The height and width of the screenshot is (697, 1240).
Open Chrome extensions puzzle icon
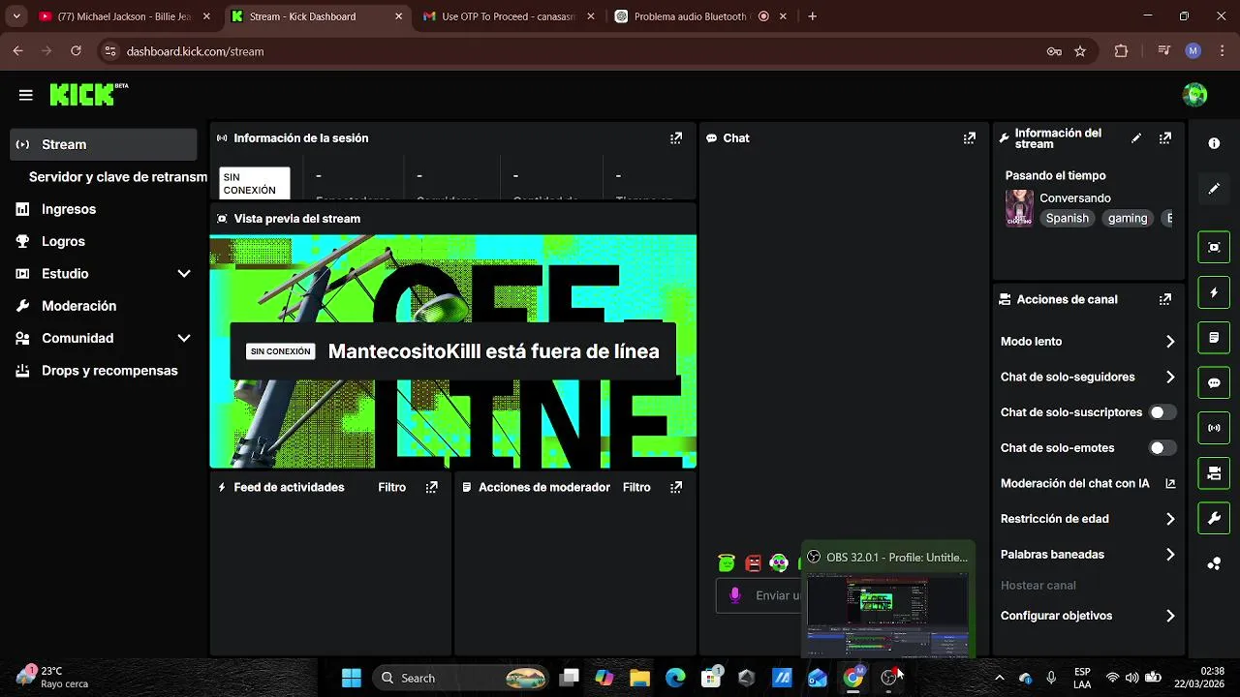(x=1121, y=51)
